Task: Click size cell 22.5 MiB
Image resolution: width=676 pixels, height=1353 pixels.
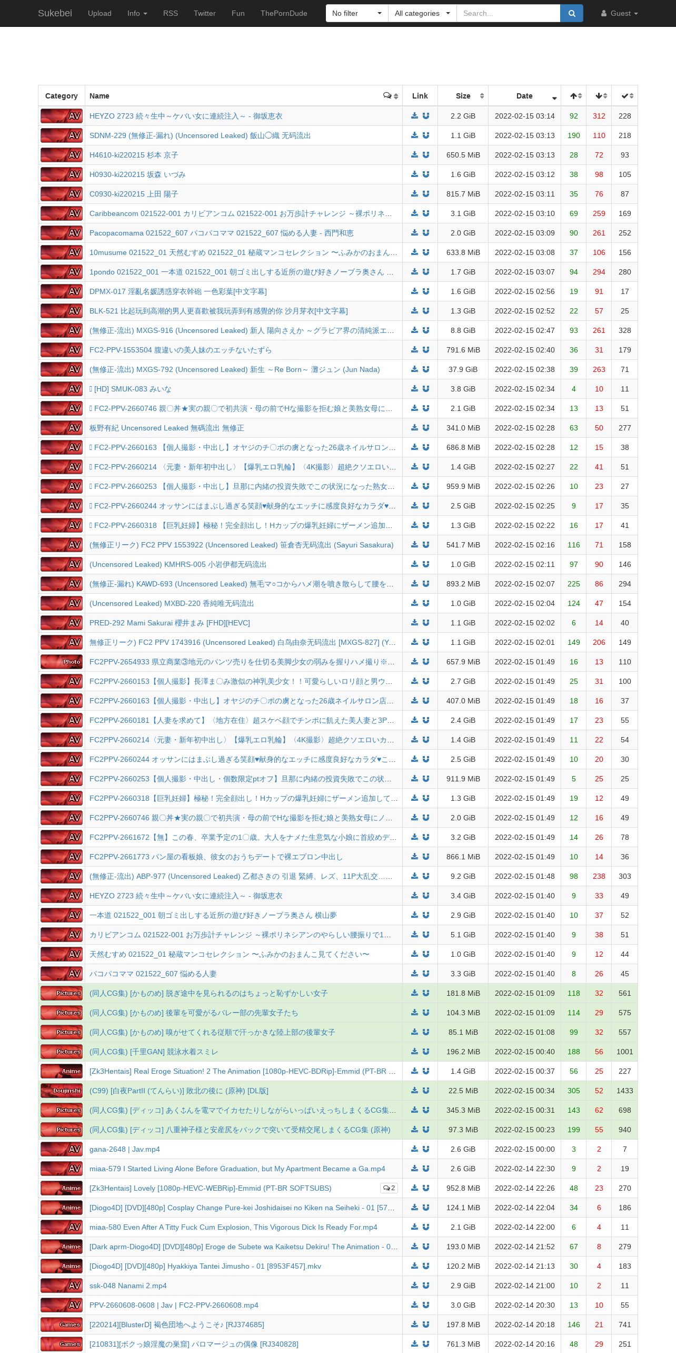Action: 463,1091
